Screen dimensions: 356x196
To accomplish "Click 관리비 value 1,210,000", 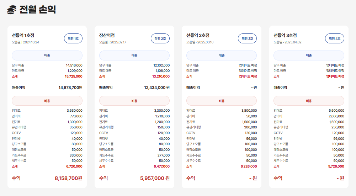I will click(163, 116).
